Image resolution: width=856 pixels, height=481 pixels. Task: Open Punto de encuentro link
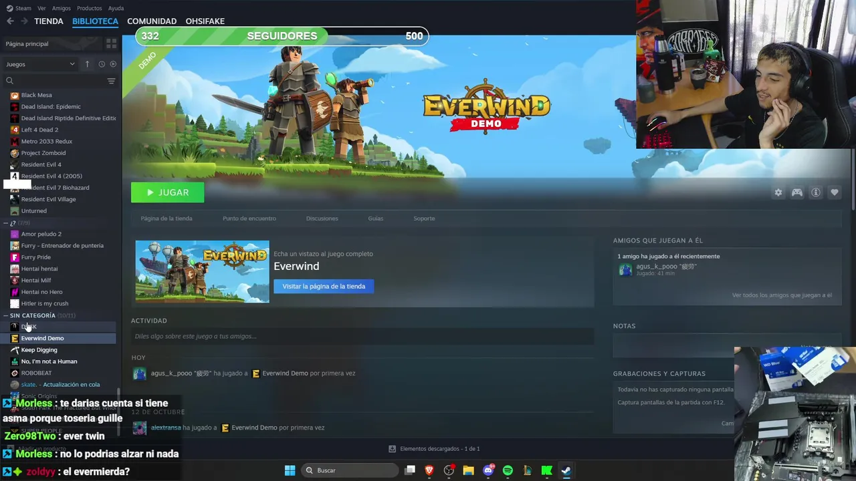click(x=249, y=218)
